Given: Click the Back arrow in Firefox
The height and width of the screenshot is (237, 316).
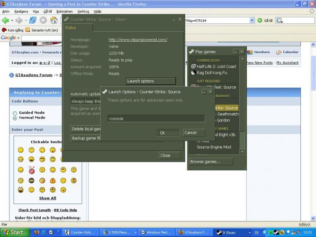Looking at the screenshot, I should pos(6,20).
